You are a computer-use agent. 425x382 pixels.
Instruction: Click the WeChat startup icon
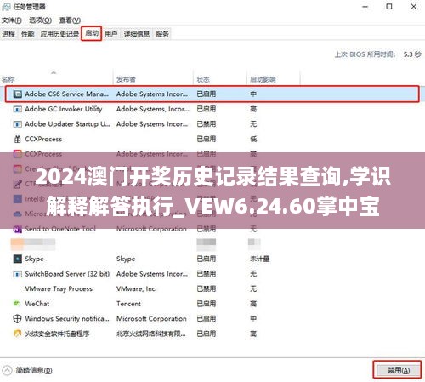18,304
